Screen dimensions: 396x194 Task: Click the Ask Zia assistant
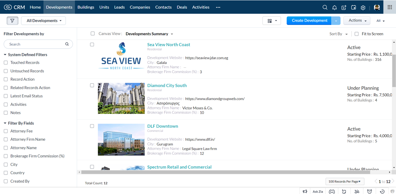317,192
